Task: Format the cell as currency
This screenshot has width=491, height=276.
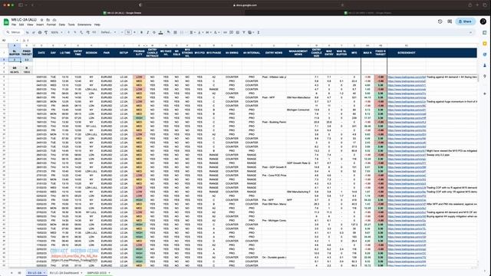Action: point(68,32)
